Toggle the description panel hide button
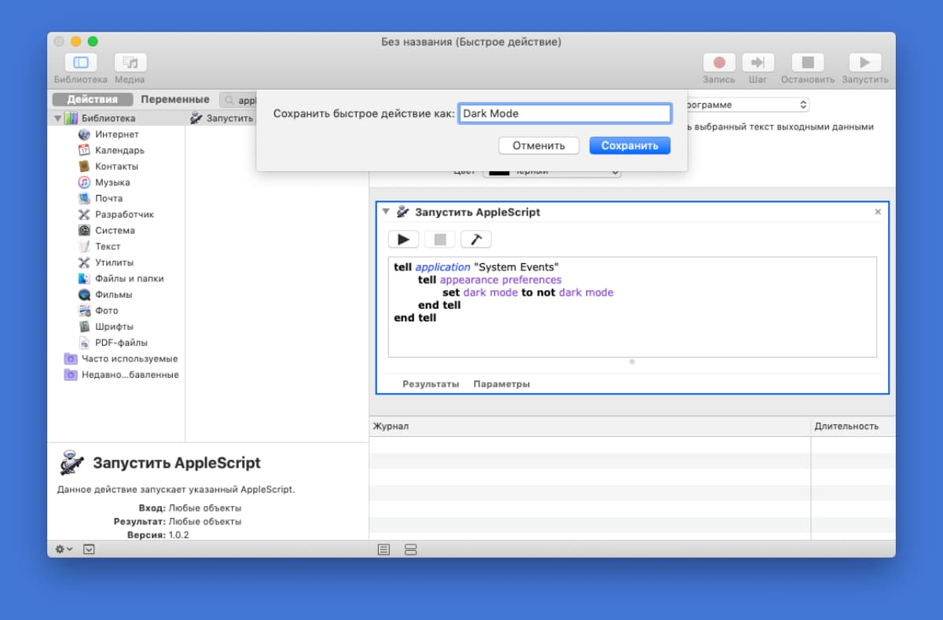943x620 pixels. 89,549
